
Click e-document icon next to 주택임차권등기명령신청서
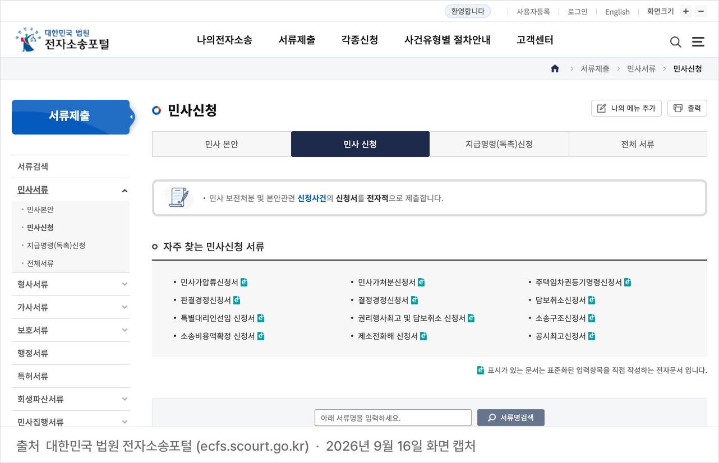628,282
